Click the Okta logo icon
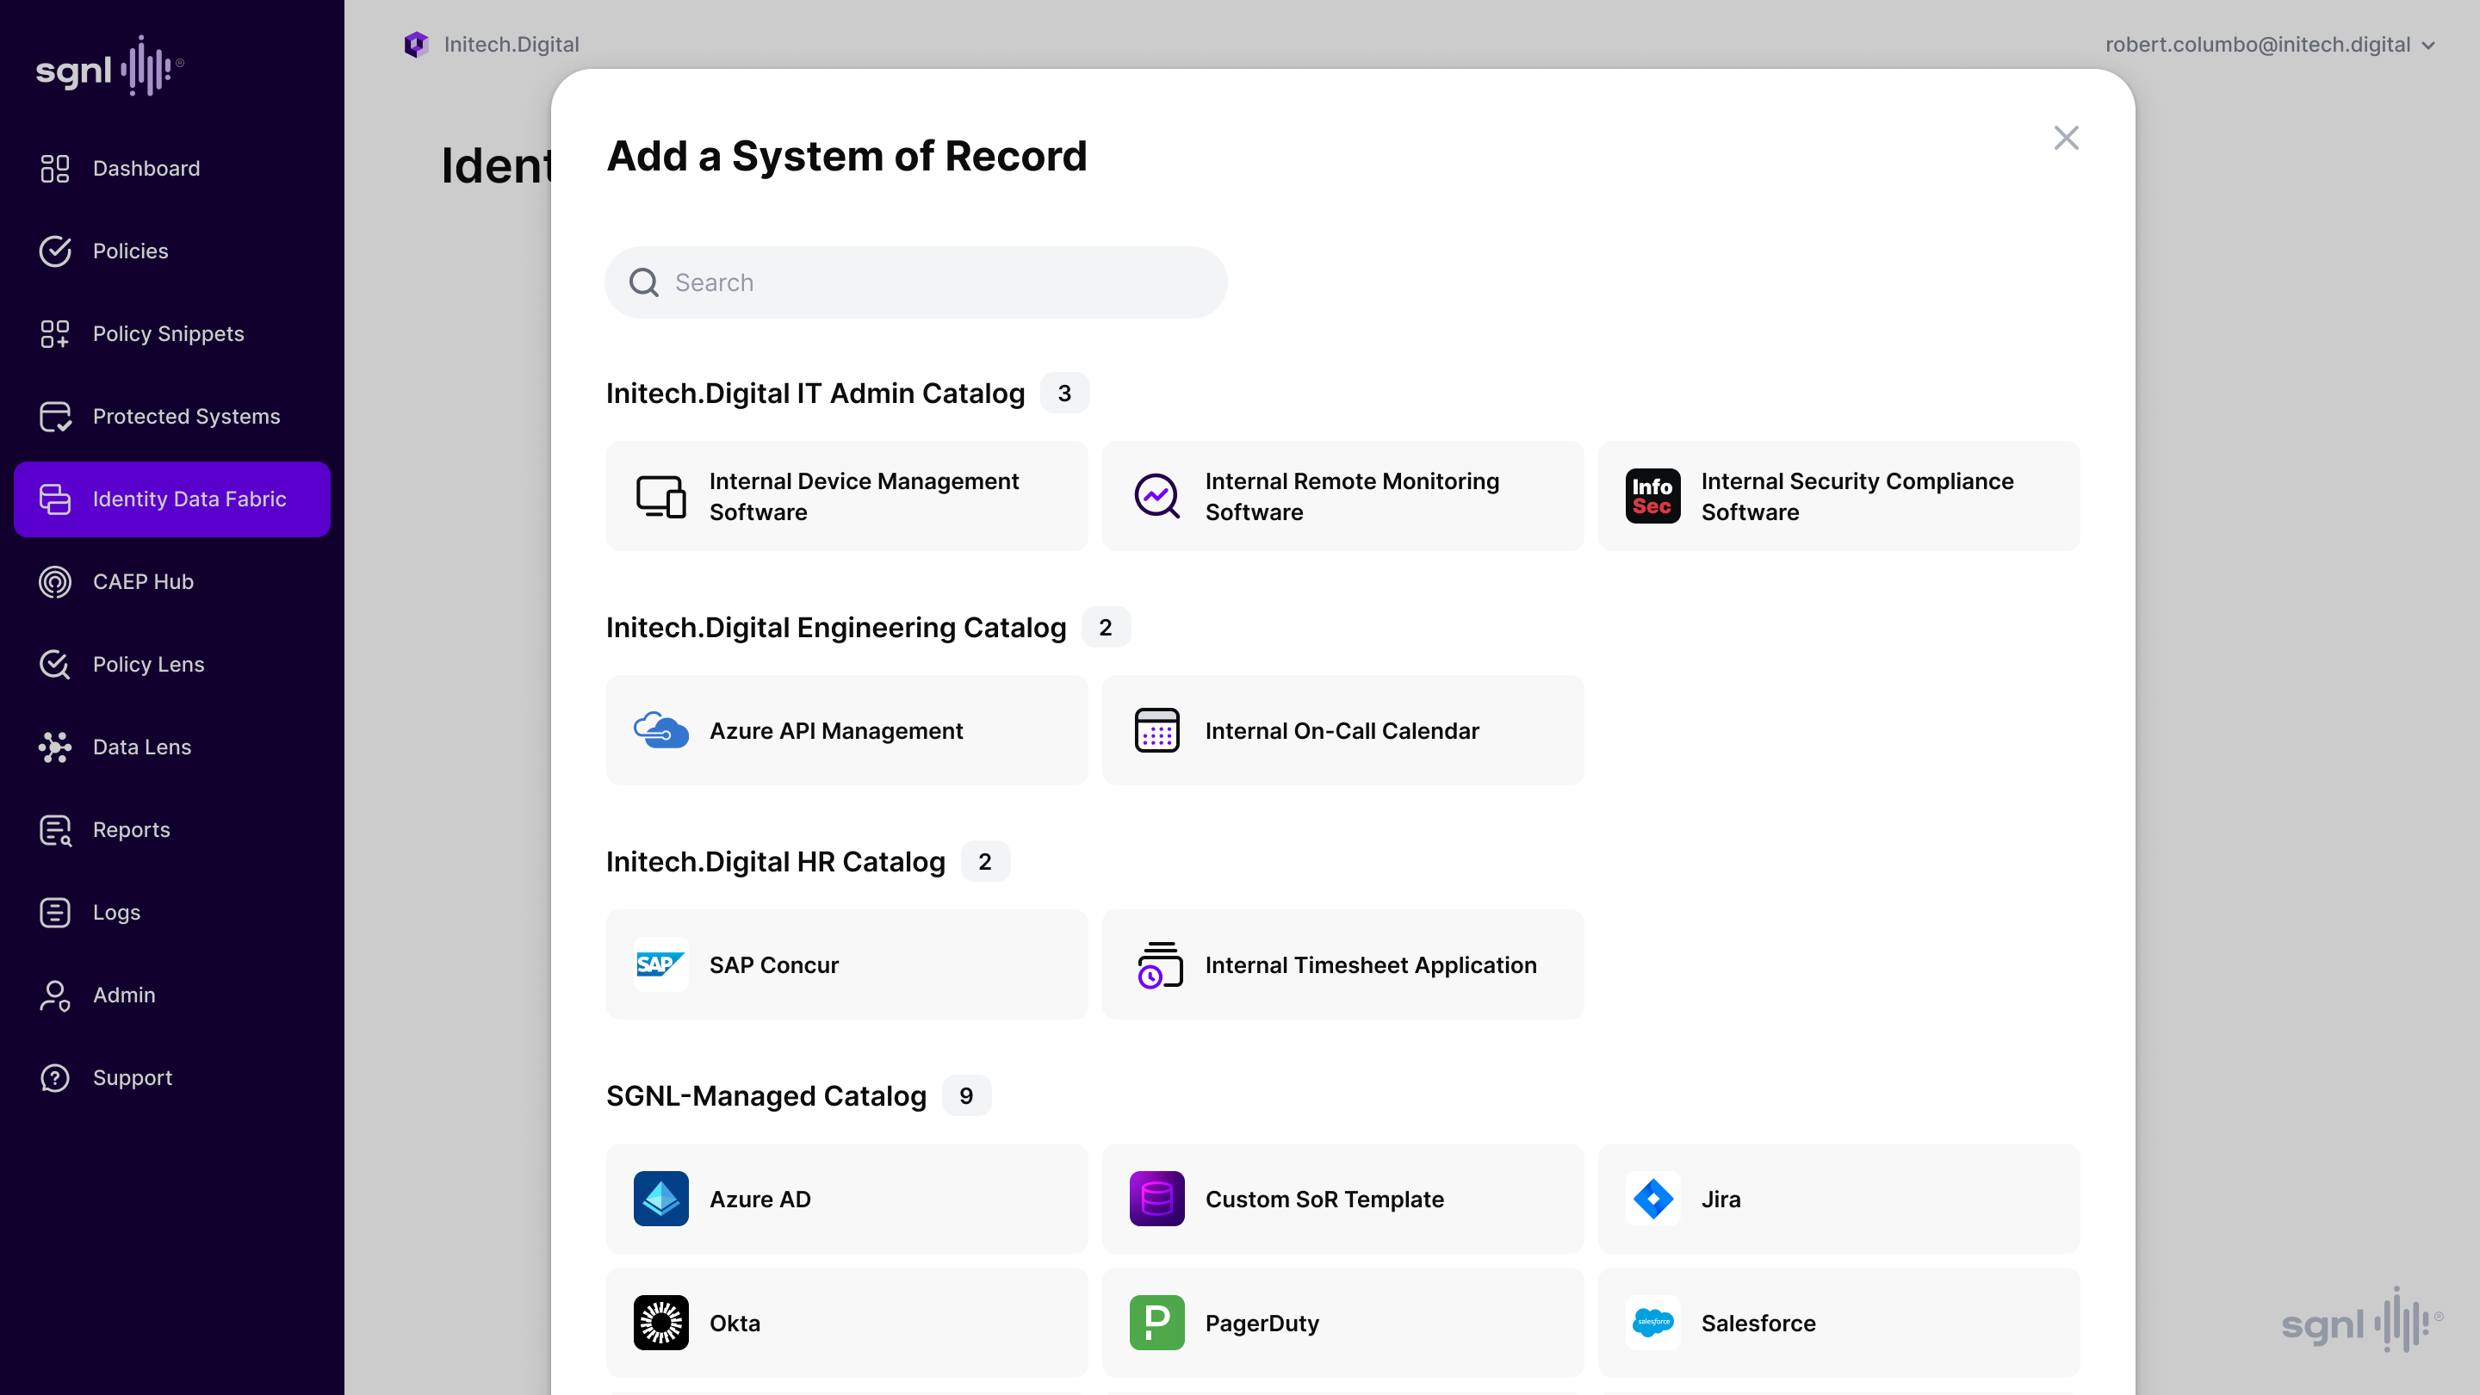The height and width of the screenshot is (1395, 2480). (x=660, y=1322)
